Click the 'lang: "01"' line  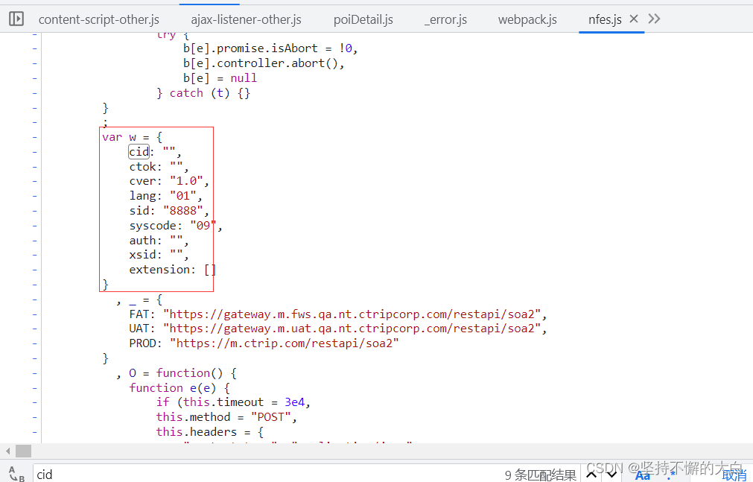165,196
